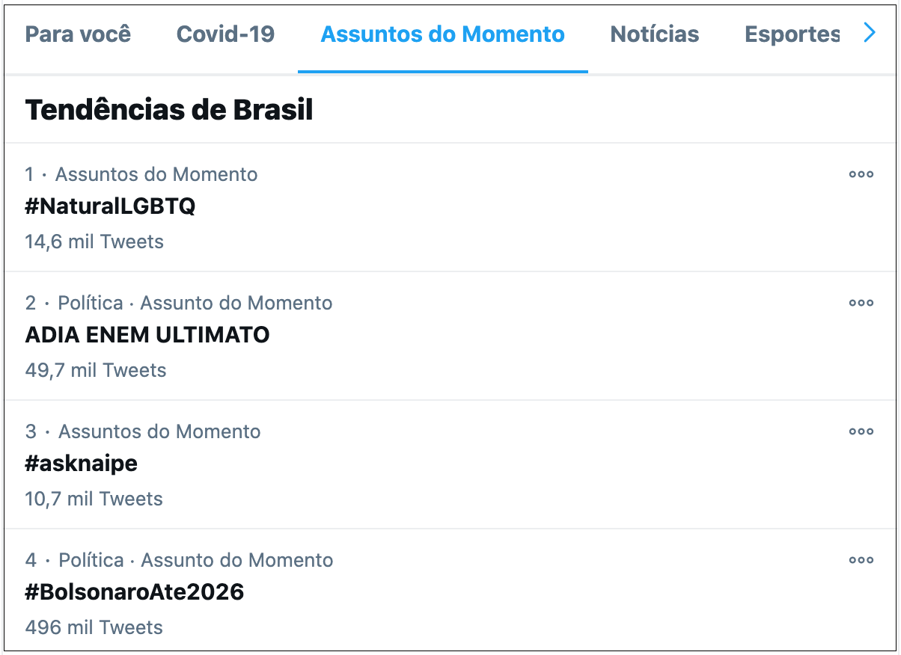The width and height of the screenshot is (901, 655).
Task: Open the #NaturalLGBTQ trending hashtag
Action: [x=110, y=206]
